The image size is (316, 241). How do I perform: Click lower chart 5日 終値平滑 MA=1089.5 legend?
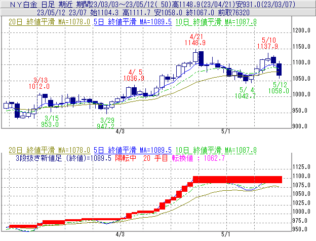tap(133, 150)
